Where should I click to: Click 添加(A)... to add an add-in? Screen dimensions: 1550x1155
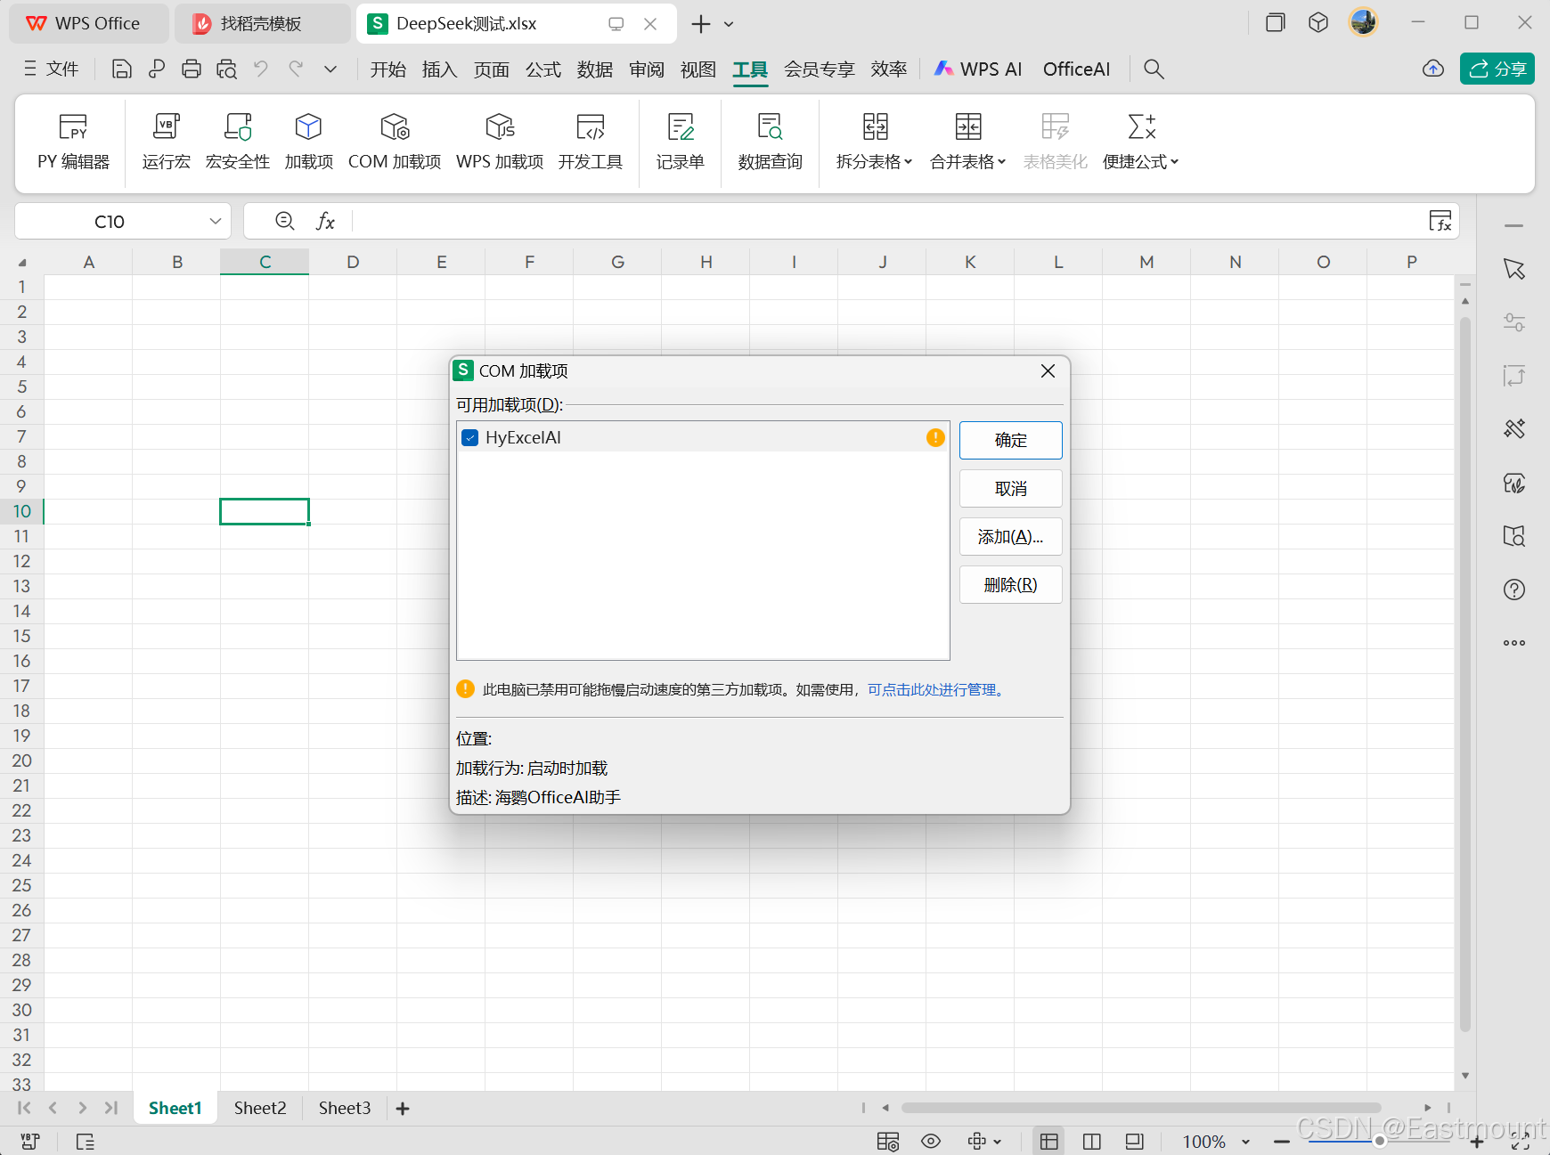click(x=1011, y=536)
